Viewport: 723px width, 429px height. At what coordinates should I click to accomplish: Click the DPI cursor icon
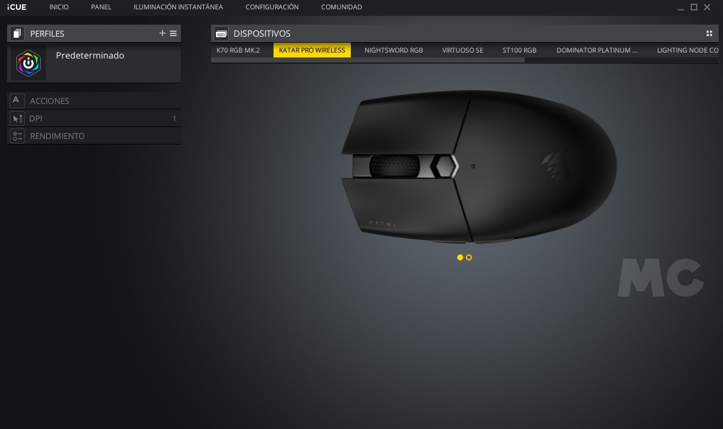coord(16,118)
